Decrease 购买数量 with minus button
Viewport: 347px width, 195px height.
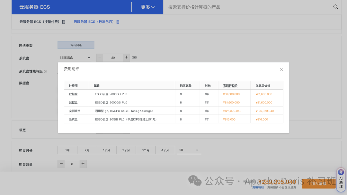(x=61, y=164)
